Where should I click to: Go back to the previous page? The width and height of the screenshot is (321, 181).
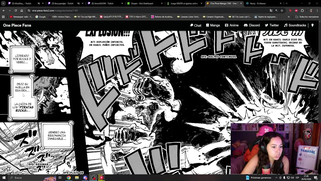tap(4, 11)
